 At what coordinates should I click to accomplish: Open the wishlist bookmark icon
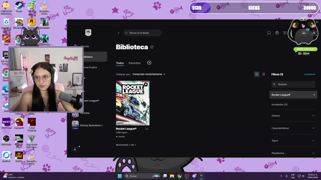click(269, 33)
